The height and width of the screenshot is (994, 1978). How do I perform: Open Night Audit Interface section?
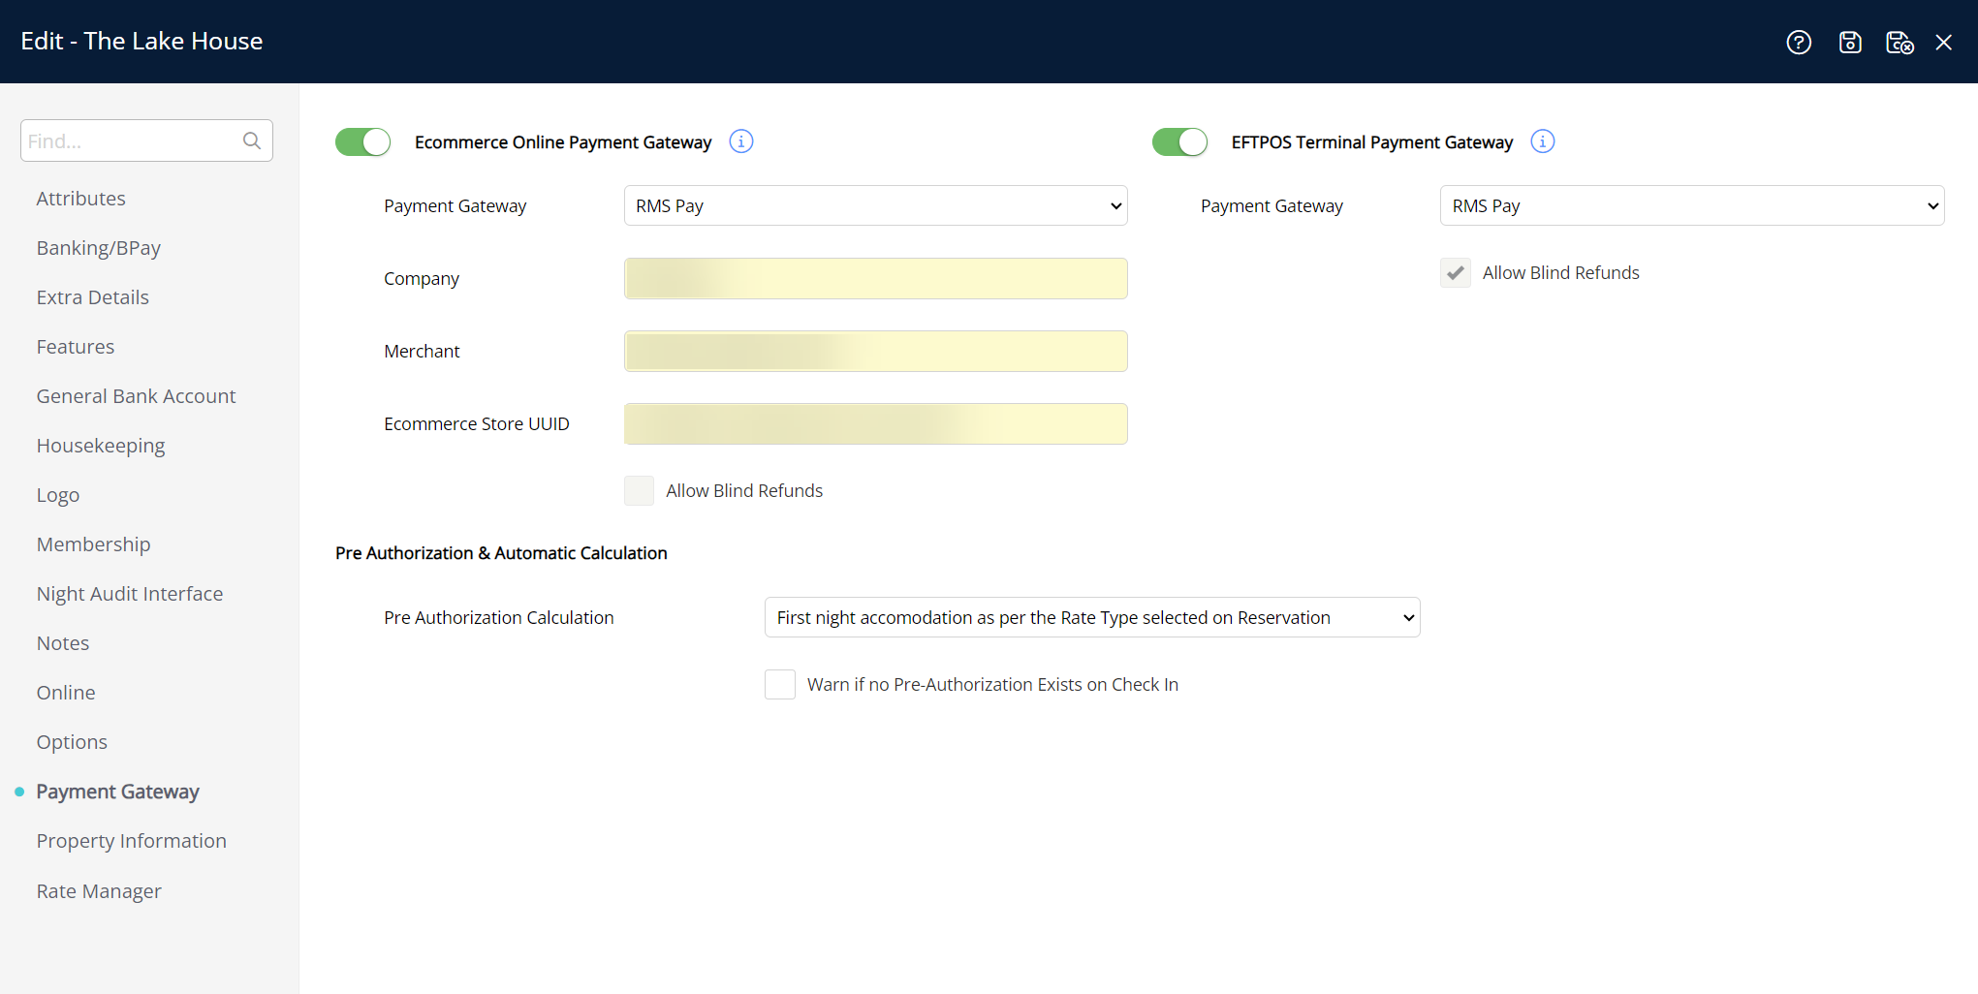tap(130, 594)
